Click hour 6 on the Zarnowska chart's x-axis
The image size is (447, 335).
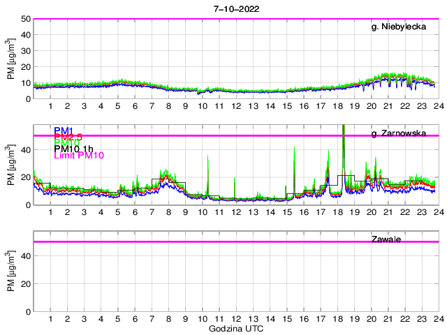pos(135,212)
